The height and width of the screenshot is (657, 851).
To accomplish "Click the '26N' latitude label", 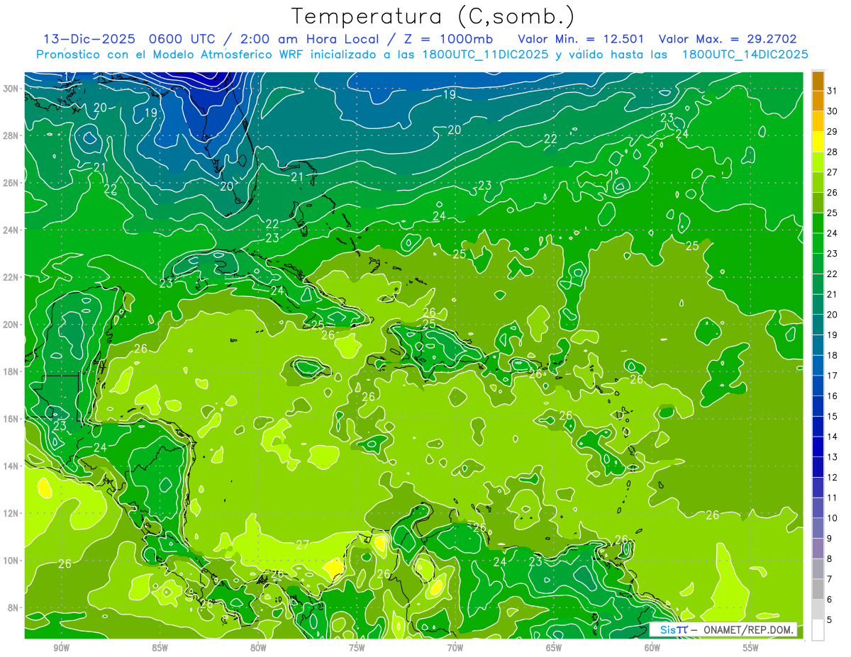I will 11,183.
